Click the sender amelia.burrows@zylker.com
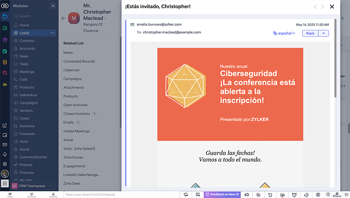Image resolution: width=350 pixels, height=198 pixels. tap(159, 25)
